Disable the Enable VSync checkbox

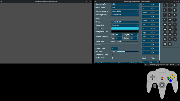pos(112,58)
